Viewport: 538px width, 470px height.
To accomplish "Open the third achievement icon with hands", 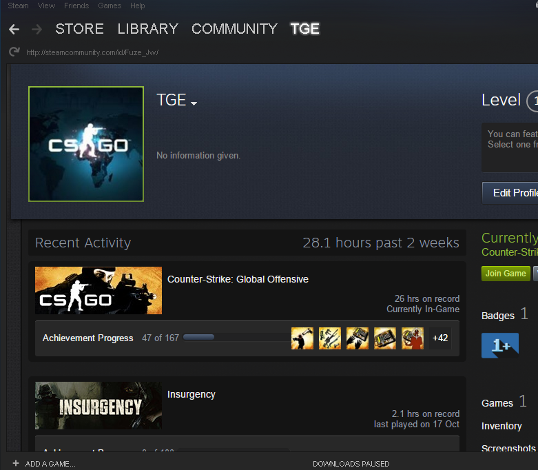I will coord(358,338).
